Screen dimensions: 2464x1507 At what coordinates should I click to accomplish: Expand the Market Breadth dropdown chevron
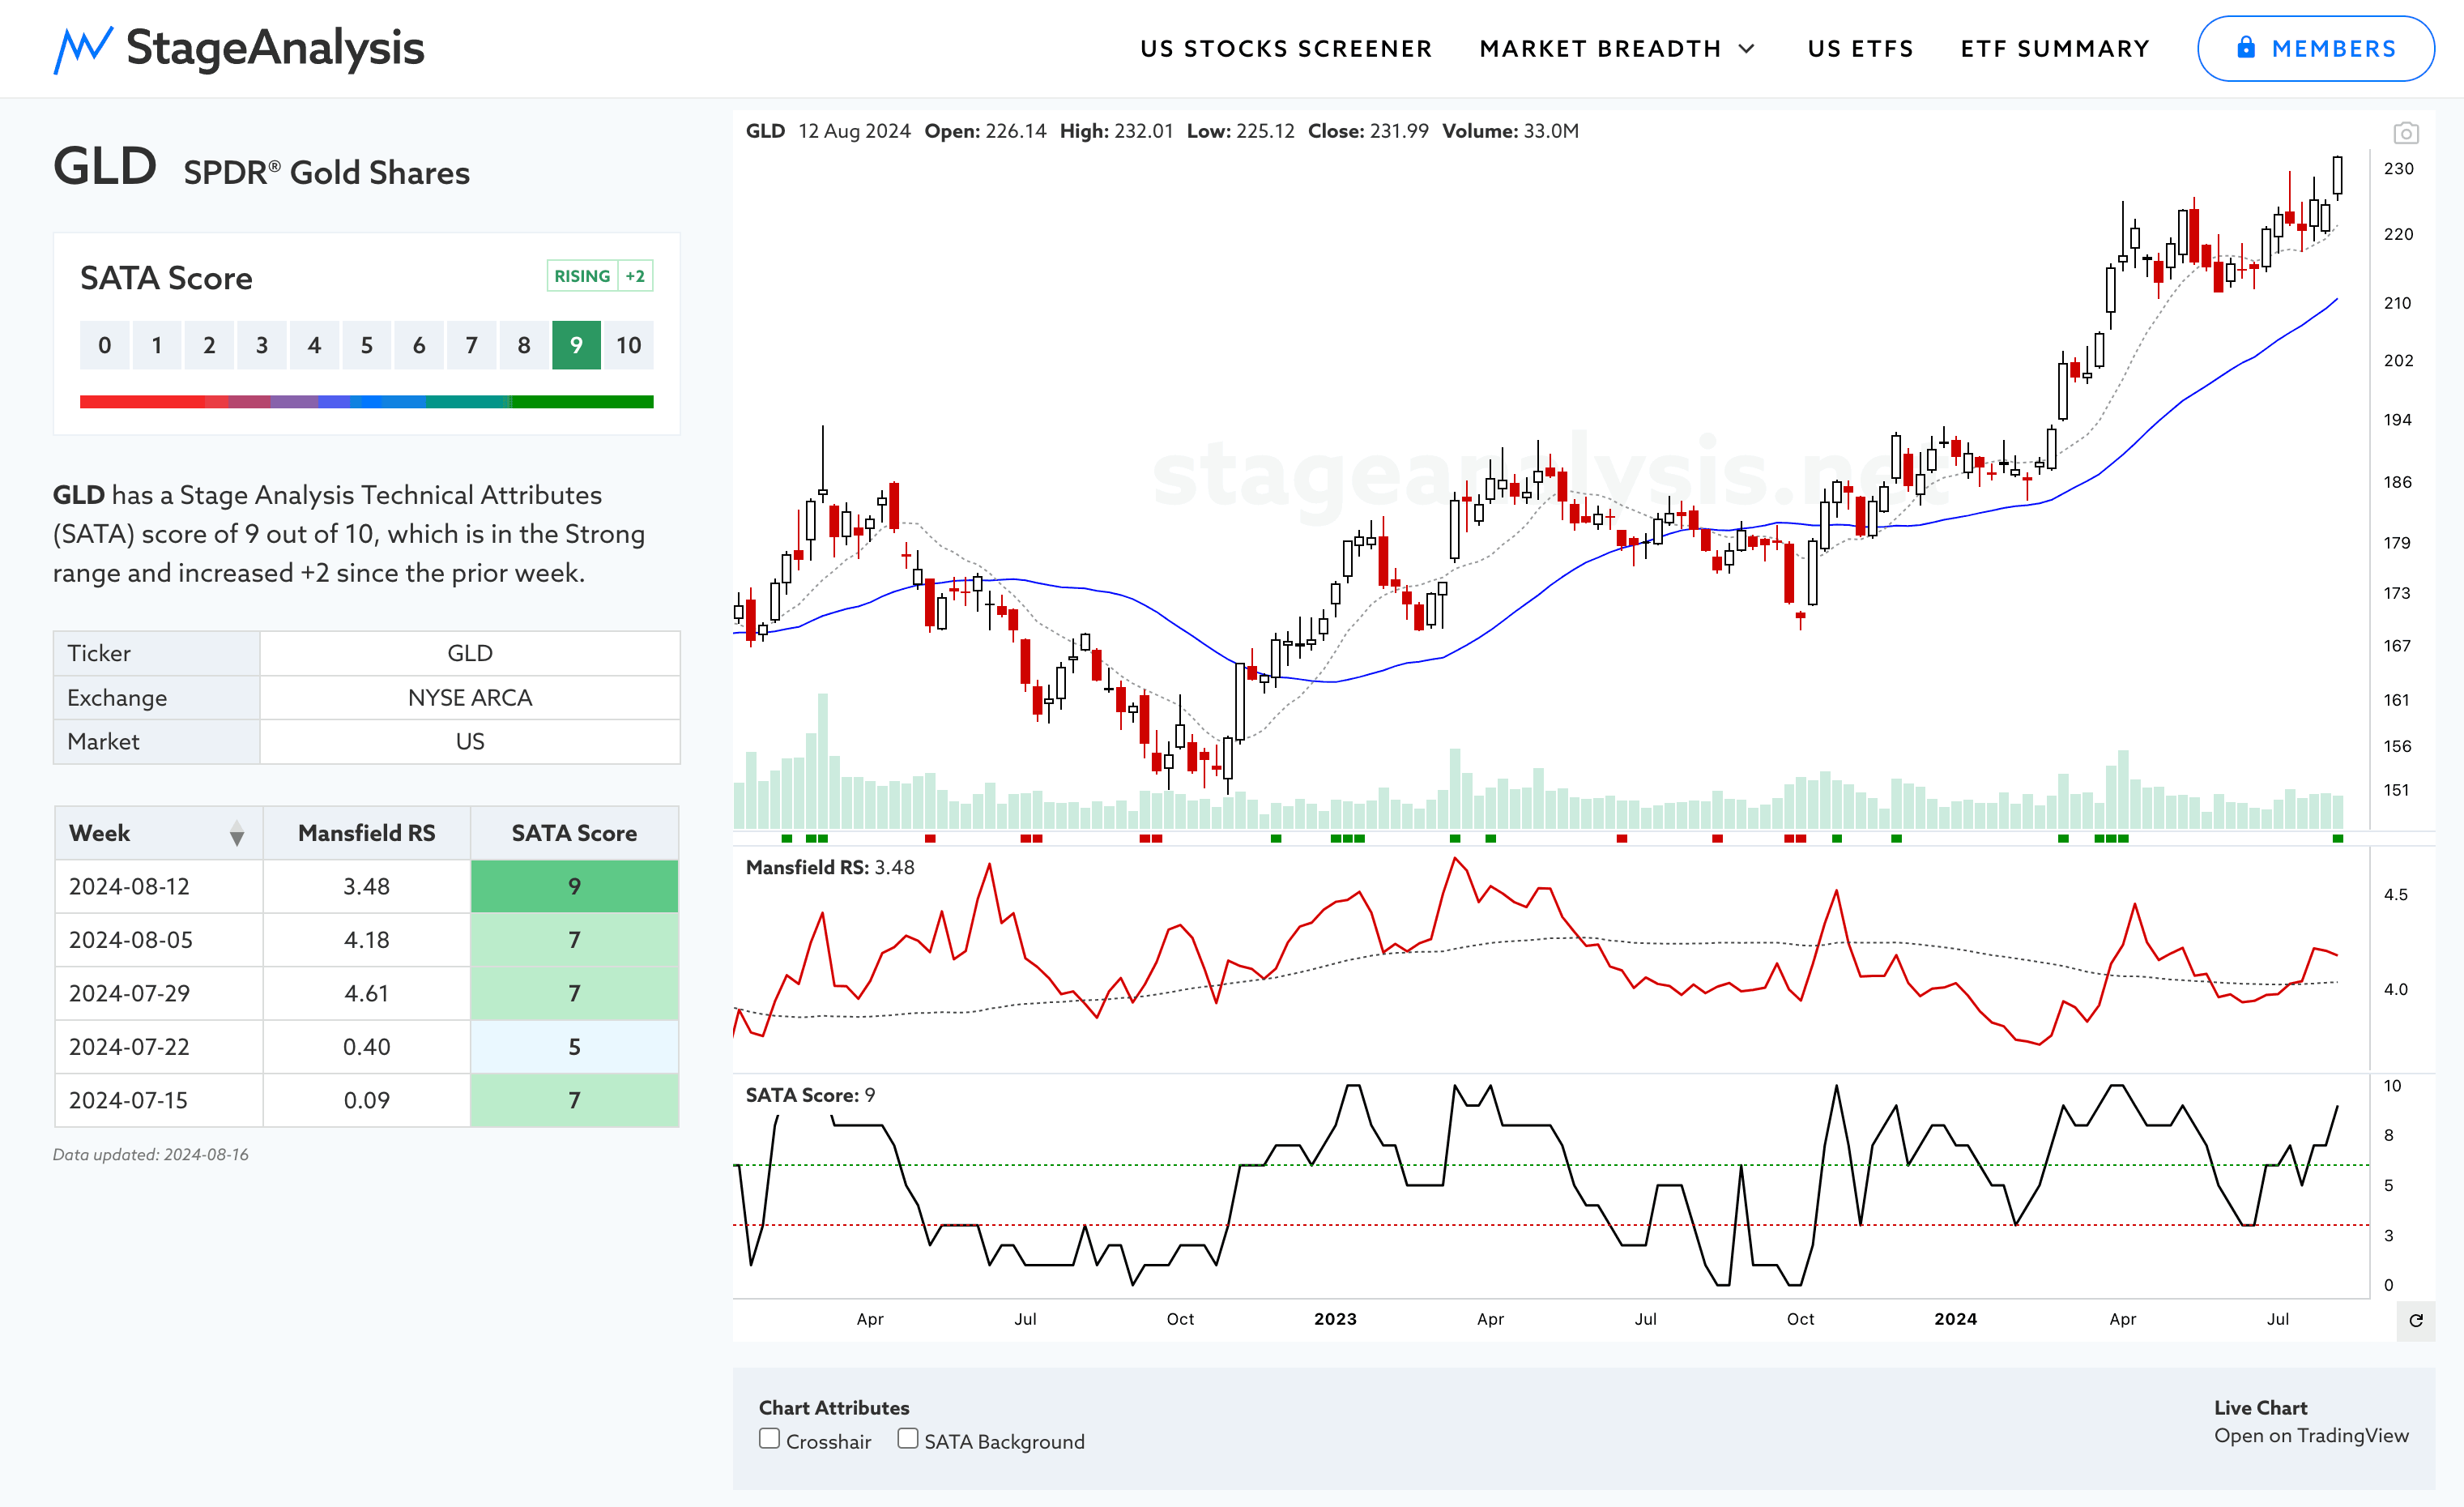coord(1746,49)
